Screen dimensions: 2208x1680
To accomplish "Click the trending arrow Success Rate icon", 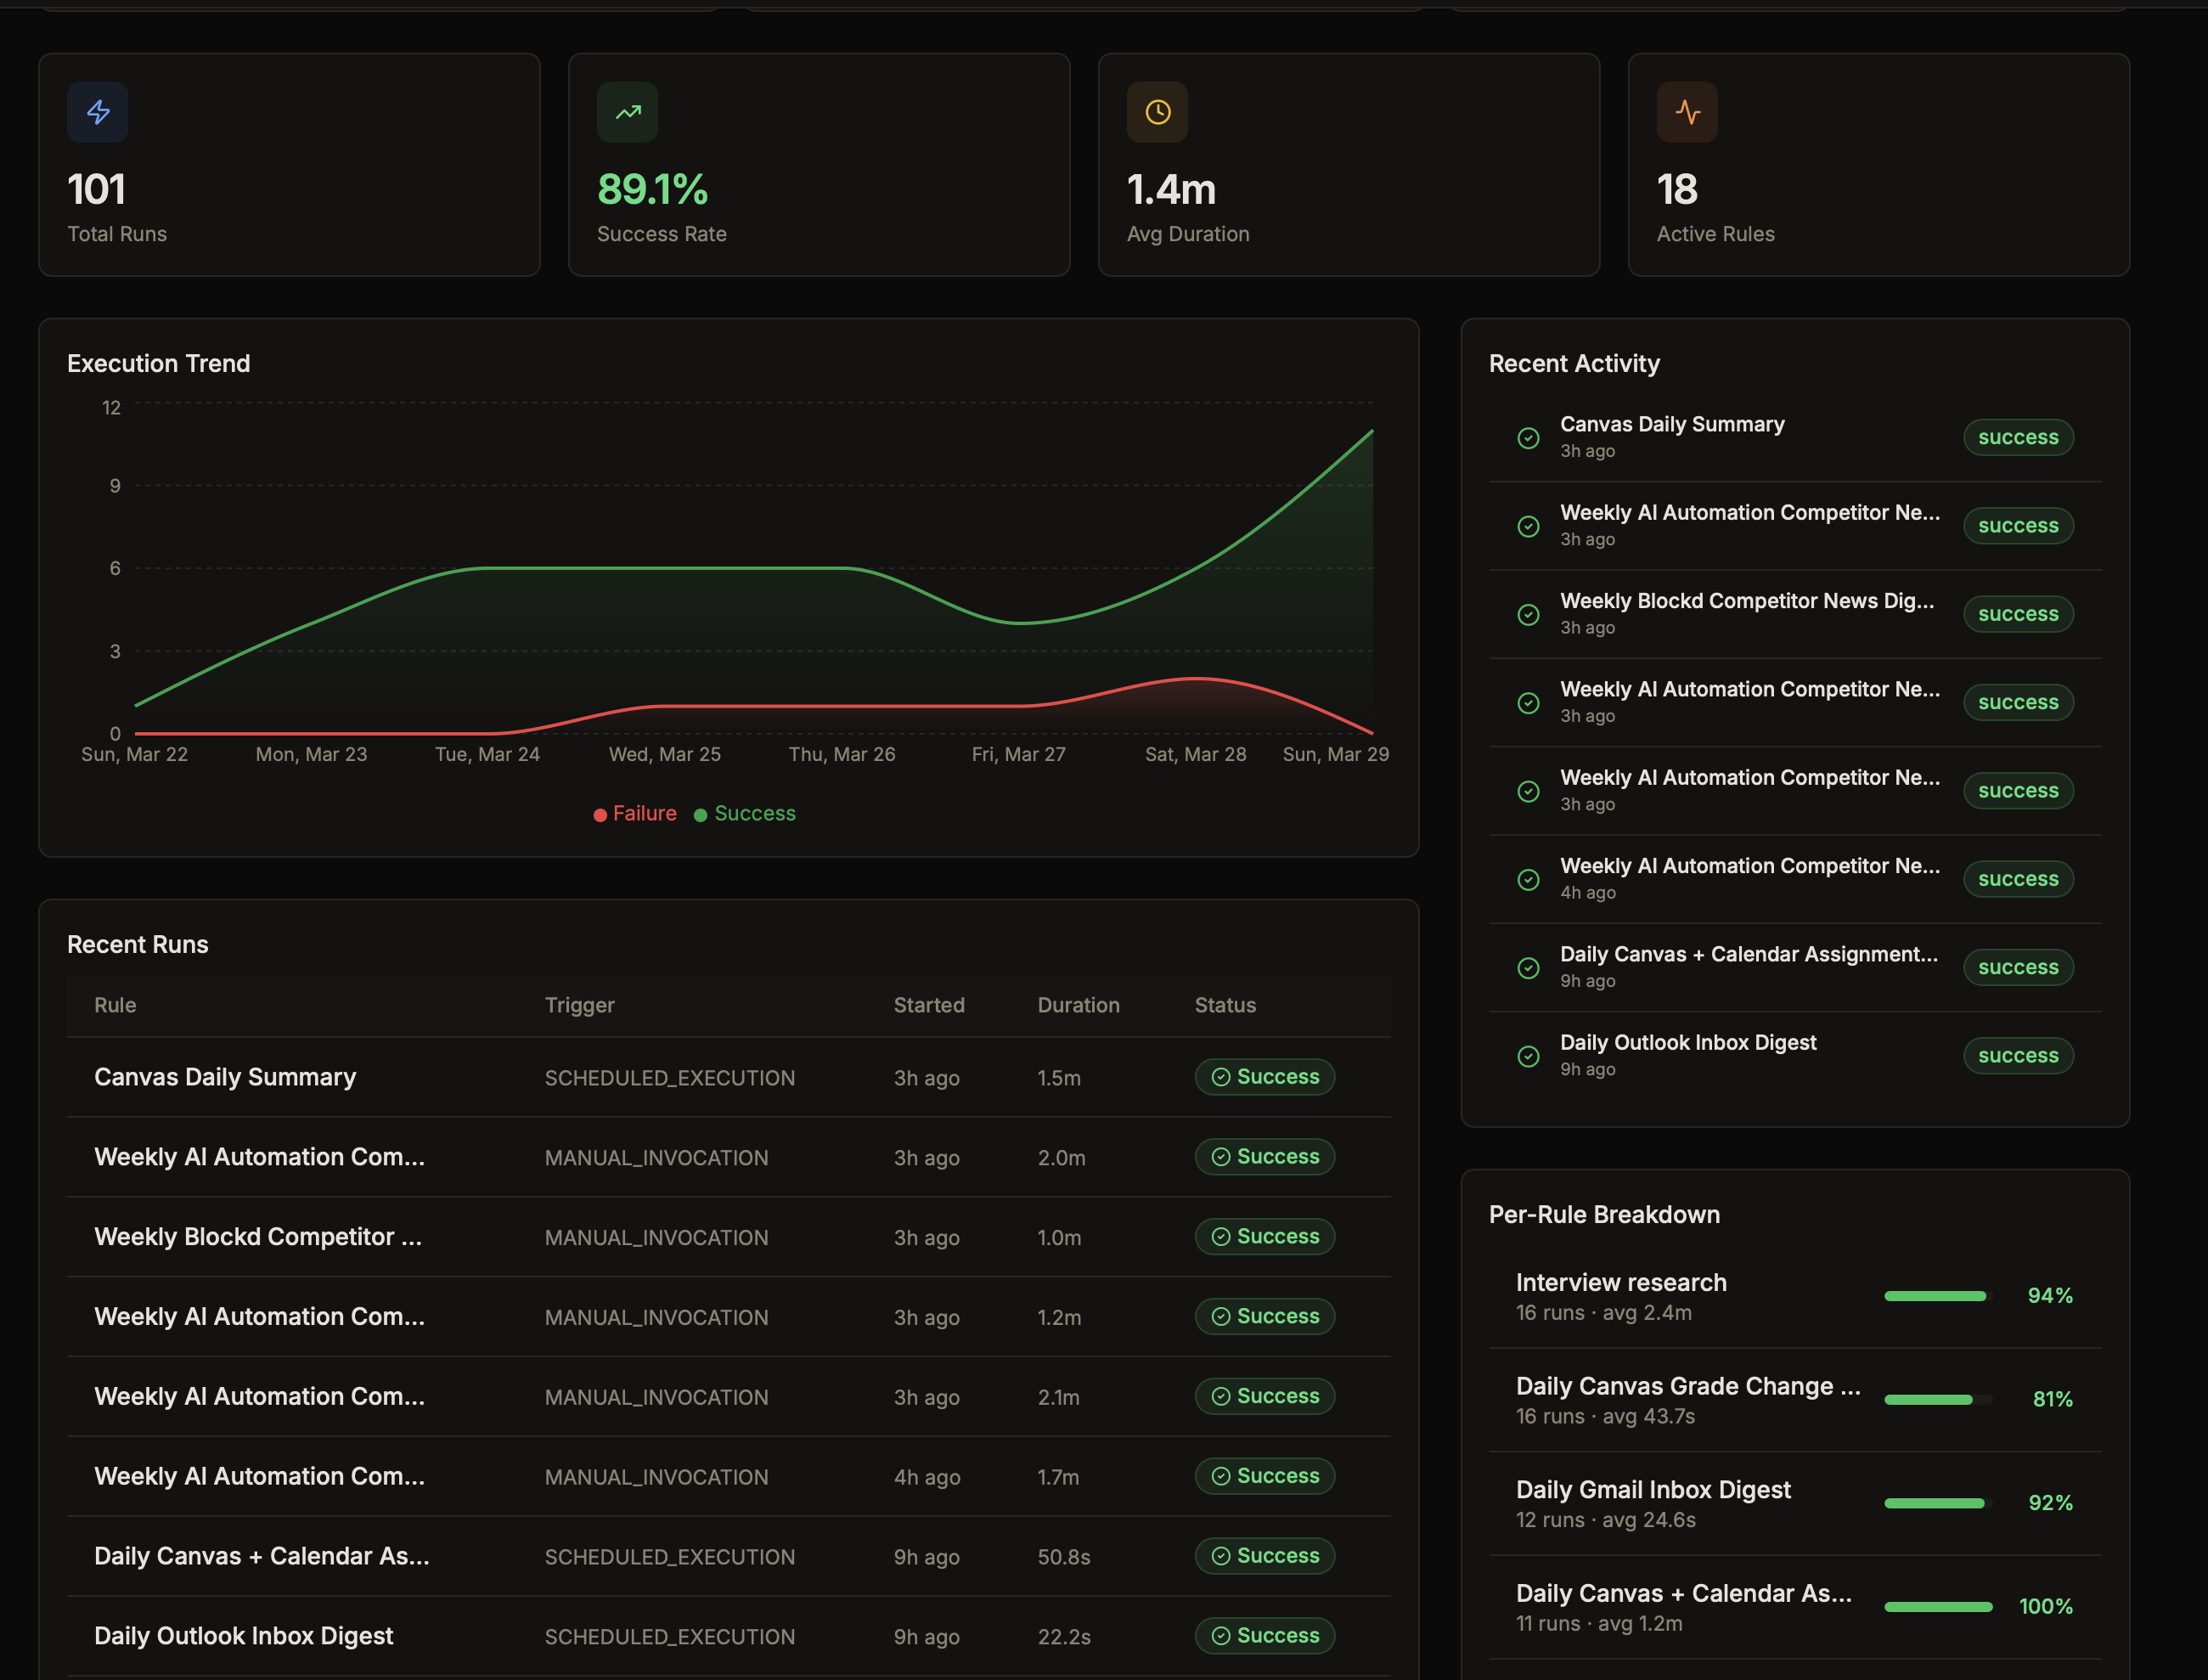I will pos(627,112).
